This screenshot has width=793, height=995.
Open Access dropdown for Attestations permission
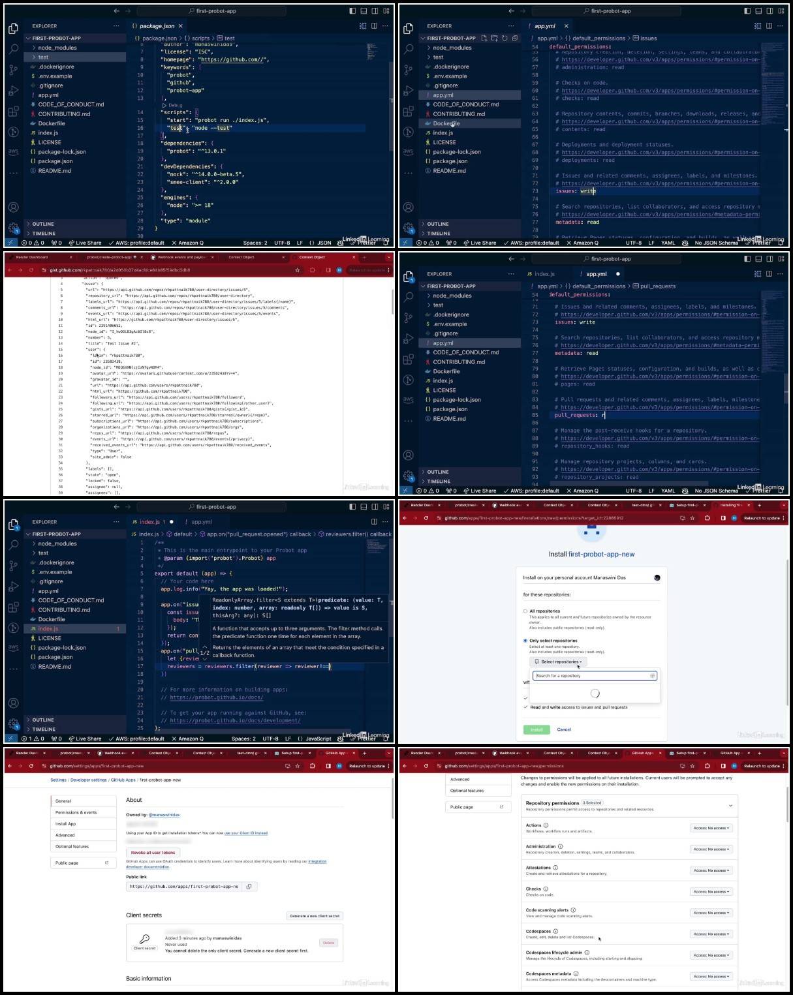click(711, 870)
